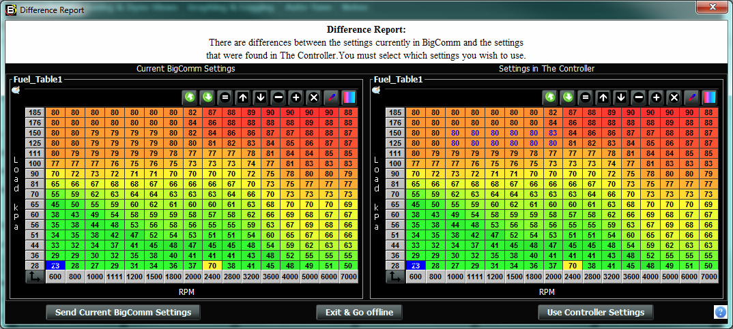Click the equals set-value icon in Current BigComm toolbar

pyautogui.click(x=225, y=97)
